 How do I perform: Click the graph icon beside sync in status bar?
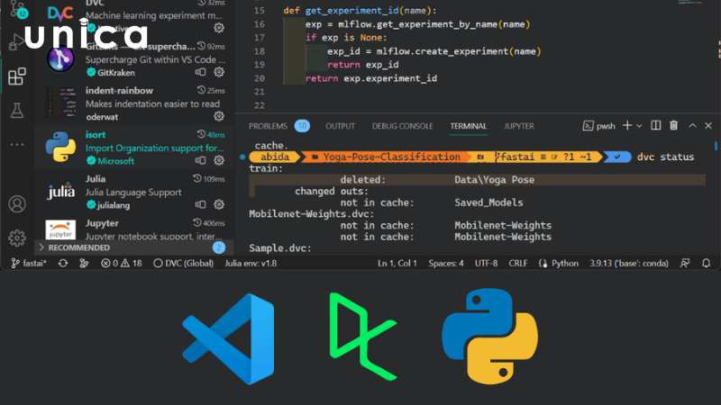click(x=84, y=263)
